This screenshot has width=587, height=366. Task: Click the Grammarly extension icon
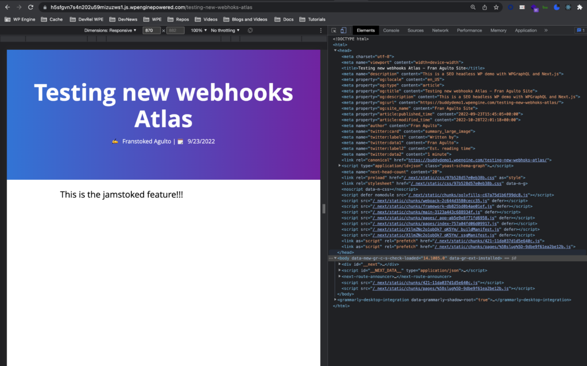click(x=545, y=7)
